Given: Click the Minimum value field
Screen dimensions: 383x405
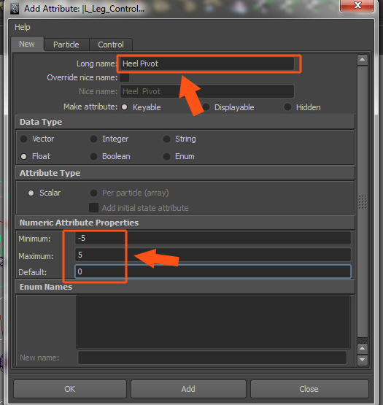Looking at the screenshot, I should pyautogui.click(x=213, y=238).
